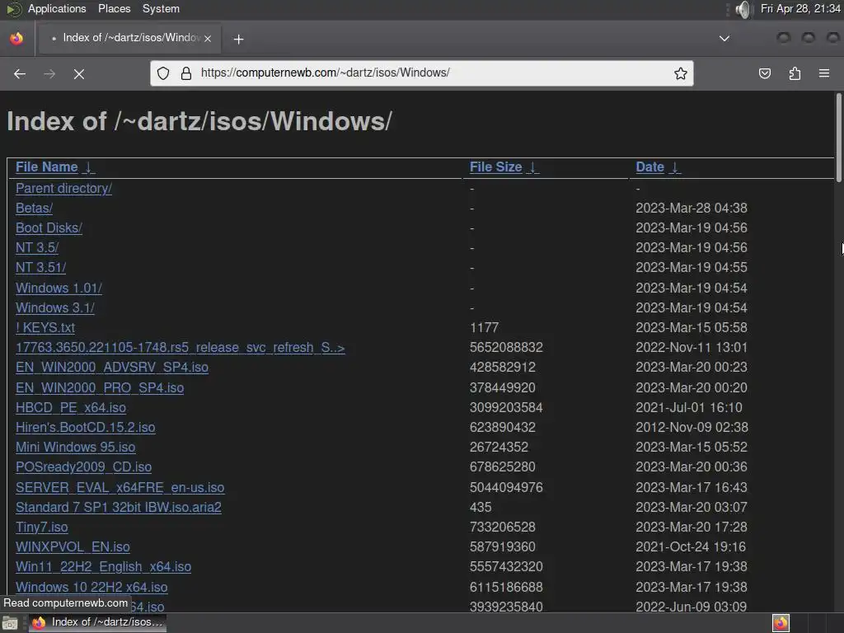
Task: Click the File Size column header link
Action: (495, 166)
